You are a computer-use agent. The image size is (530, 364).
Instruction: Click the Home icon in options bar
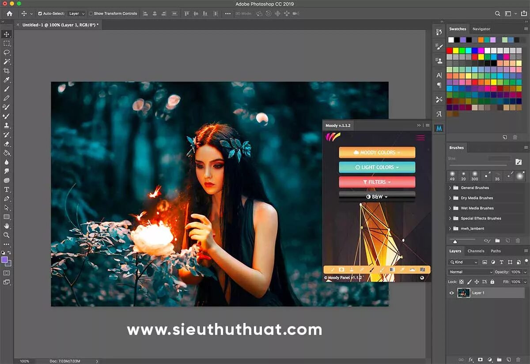9,14
